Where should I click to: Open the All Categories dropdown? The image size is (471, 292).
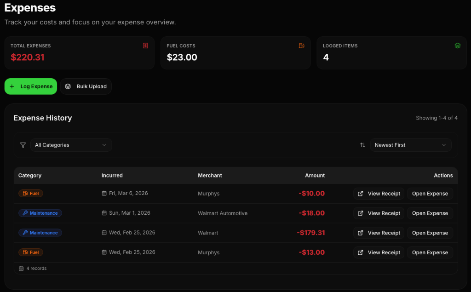tap(71, 145)
